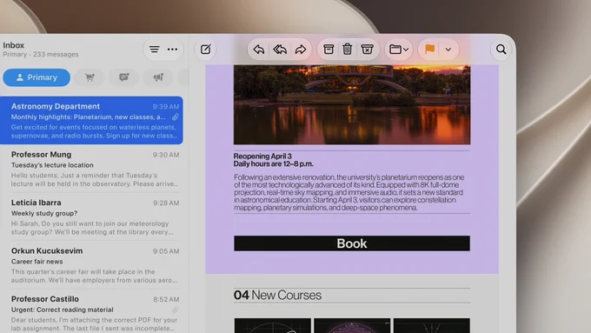Reply to the selected email
The width and height of the screenshot is (591, 333).
click(x=259, y=50)
